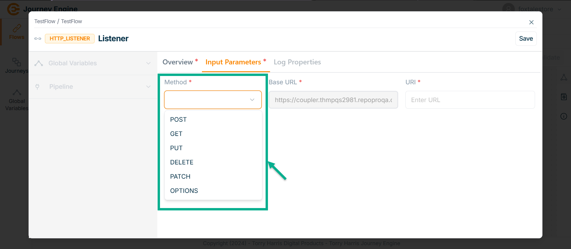This screenshot has width=571, height=249.
Task: Expand the Global Variables section chevron
Action: click(148, 63)
